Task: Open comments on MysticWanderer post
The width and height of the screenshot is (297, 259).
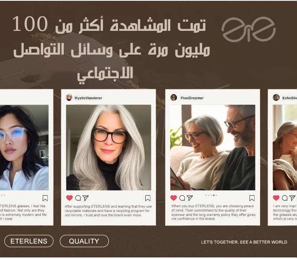Action: [x=78, y=198]
